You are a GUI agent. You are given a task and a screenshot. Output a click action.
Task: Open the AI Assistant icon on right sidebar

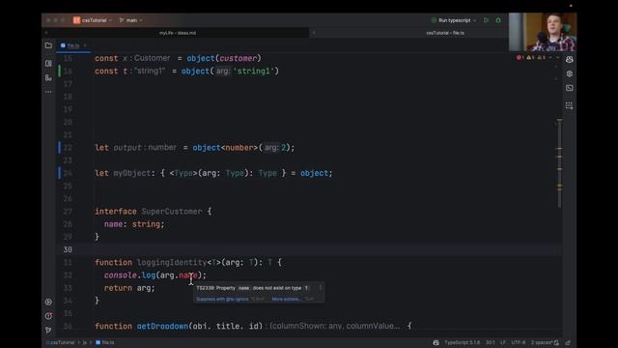pyautogui.click(x=569, y=60)
